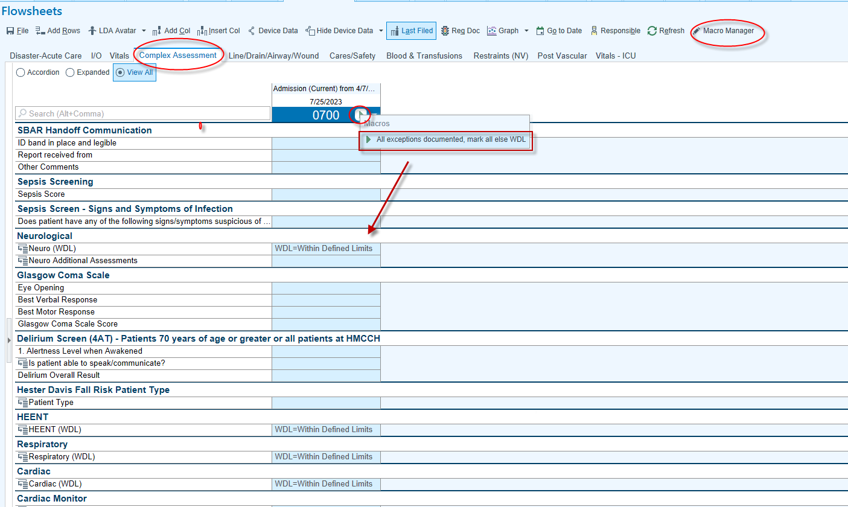Open the Hide Device Data dropdown arrow
The height and width of the screenshot is (507, 848).
(x=381, y=31)
